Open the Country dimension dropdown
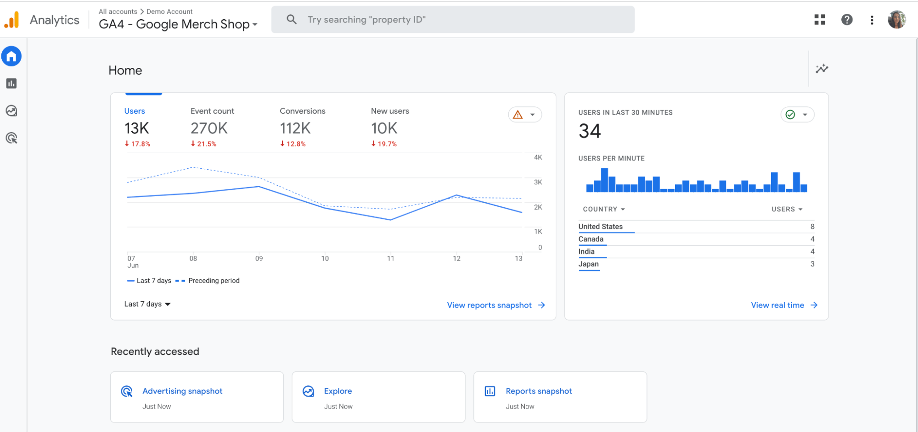 pos(604,209)
